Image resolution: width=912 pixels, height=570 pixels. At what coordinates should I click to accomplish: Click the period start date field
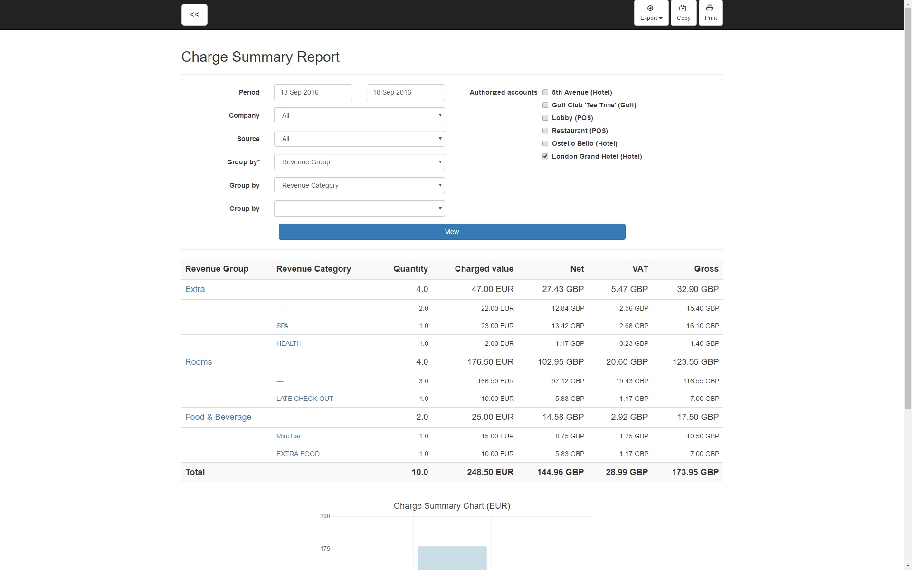point(313,92)
